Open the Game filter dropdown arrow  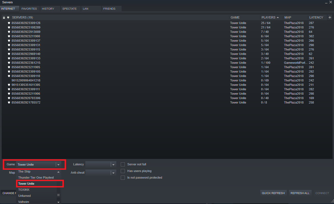coord(58,165)
